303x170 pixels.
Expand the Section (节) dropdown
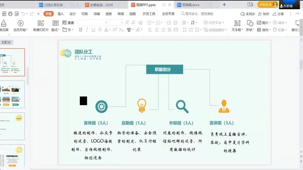[x=68, y=30]
